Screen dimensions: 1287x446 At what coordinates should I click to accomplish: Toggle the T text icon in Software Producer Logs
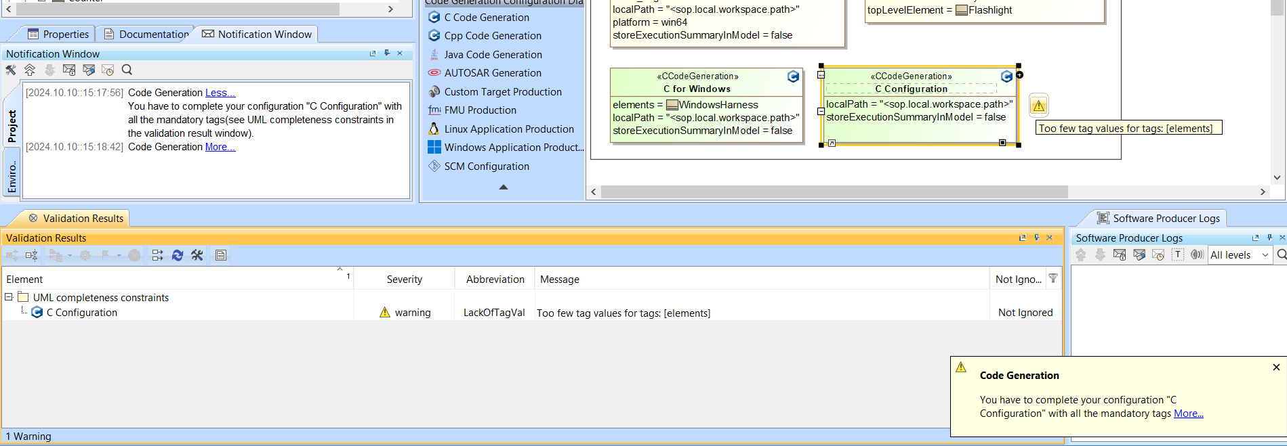click(x=1178, y=254)
